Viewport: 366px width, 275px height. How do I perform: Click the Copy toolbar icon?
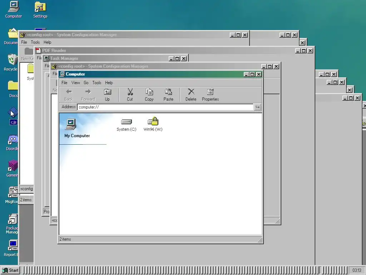coord(149,92)
